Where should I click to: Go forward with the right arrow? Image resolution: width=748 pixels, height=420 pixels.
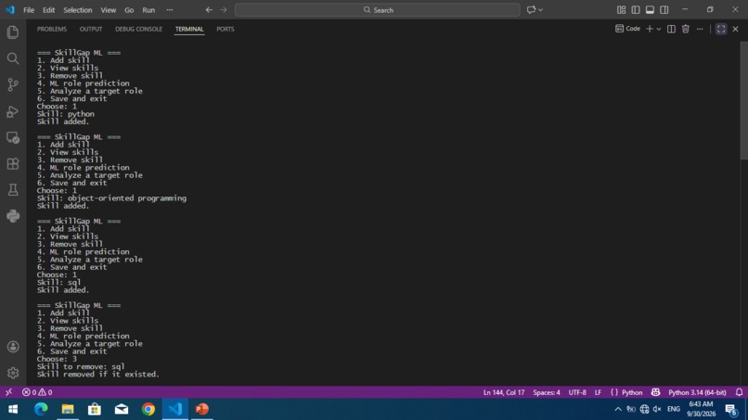click(224, 9)
